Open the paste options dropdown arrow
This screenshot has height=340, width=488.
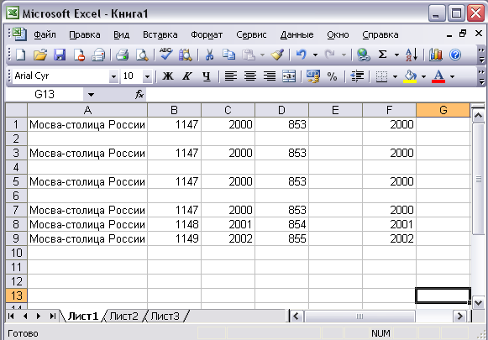(x=262, y=55)
